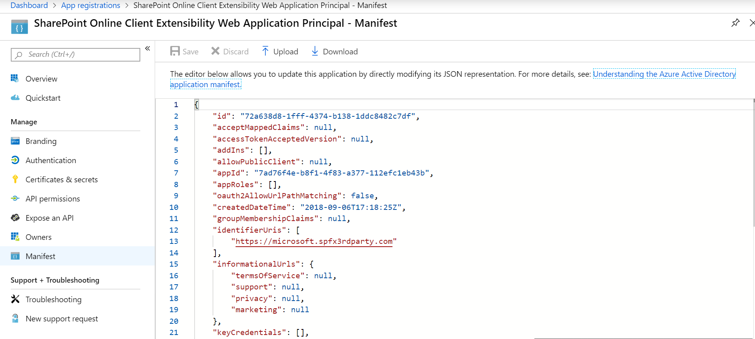Click the Authentication arrow icon
755x339 pixels.
[15, 160]
